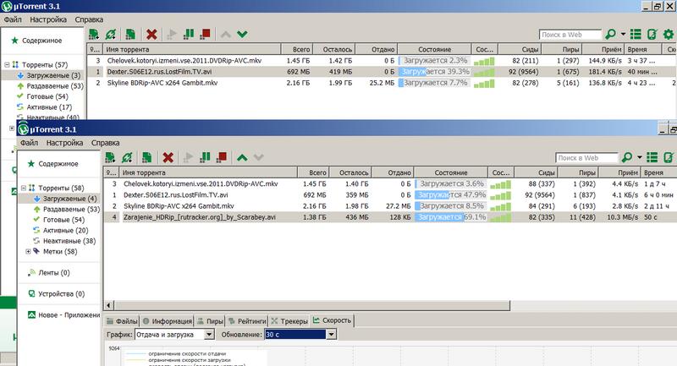Image resolution: width=677 pixels, height=366 pixels.
Task: Collapse Торренты (57) tree in back window
Action: (x=8, y=65)
